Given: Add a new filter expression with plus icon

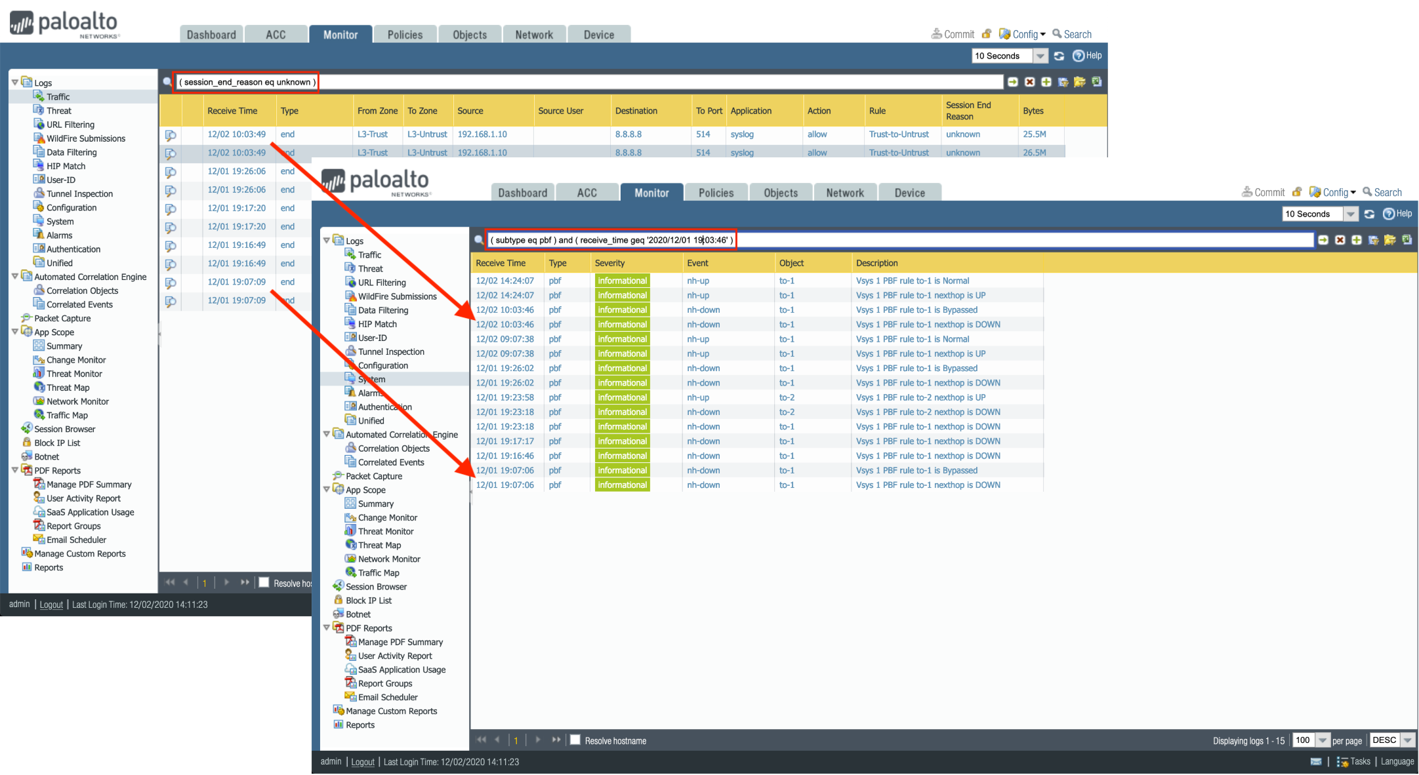Looking at the screenshot, I should [1357, 240].
